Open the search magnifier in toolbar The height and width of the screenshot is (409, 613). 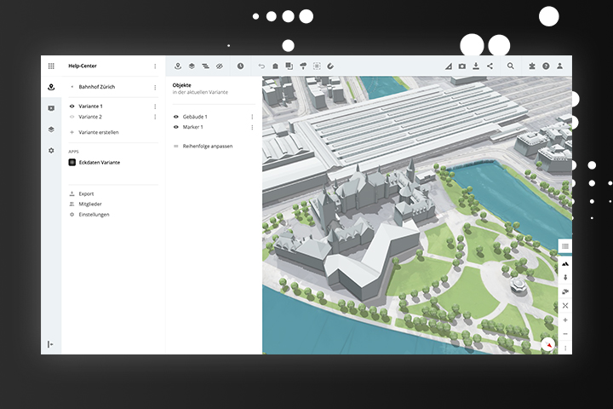[511, 66]
